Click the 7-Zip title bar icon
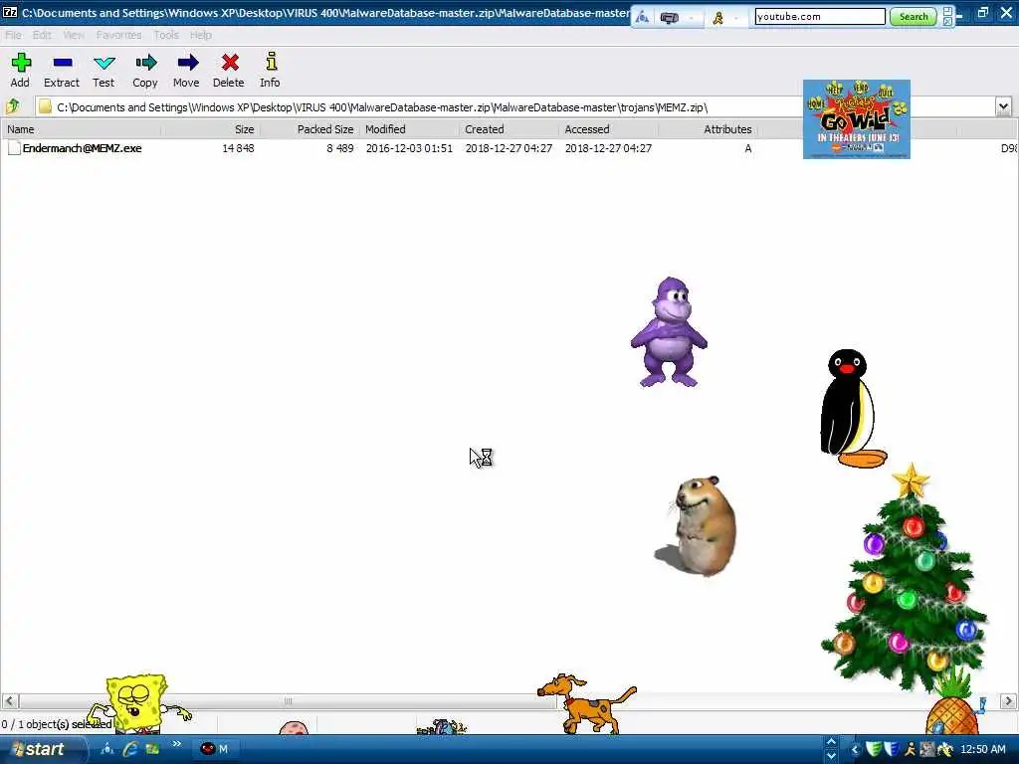This screenshot has width=1019, height=764. click(x=10, y=12)
